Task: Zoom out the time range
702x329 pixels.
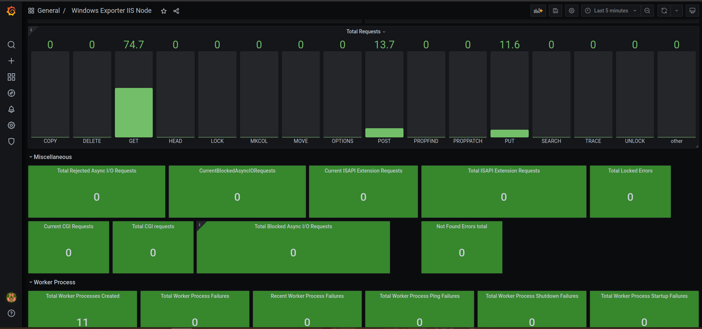Action: [x=647, y=11]
